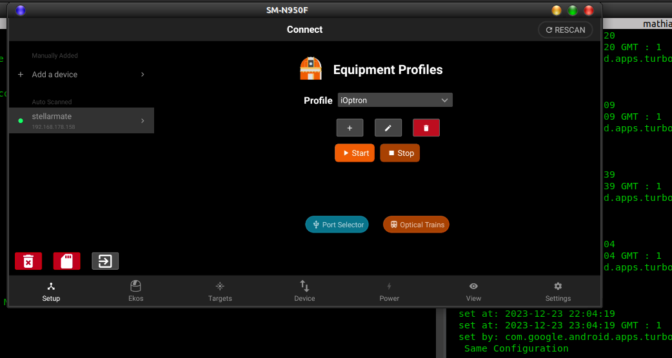Viewport: 672px width, 358px height.
Task: Click the Equipment Profiles heading
Action: tap(388, 70)
